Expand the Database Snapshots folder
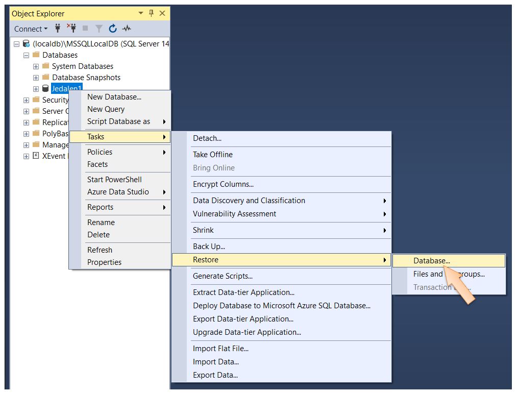 (x=36, y=78)
